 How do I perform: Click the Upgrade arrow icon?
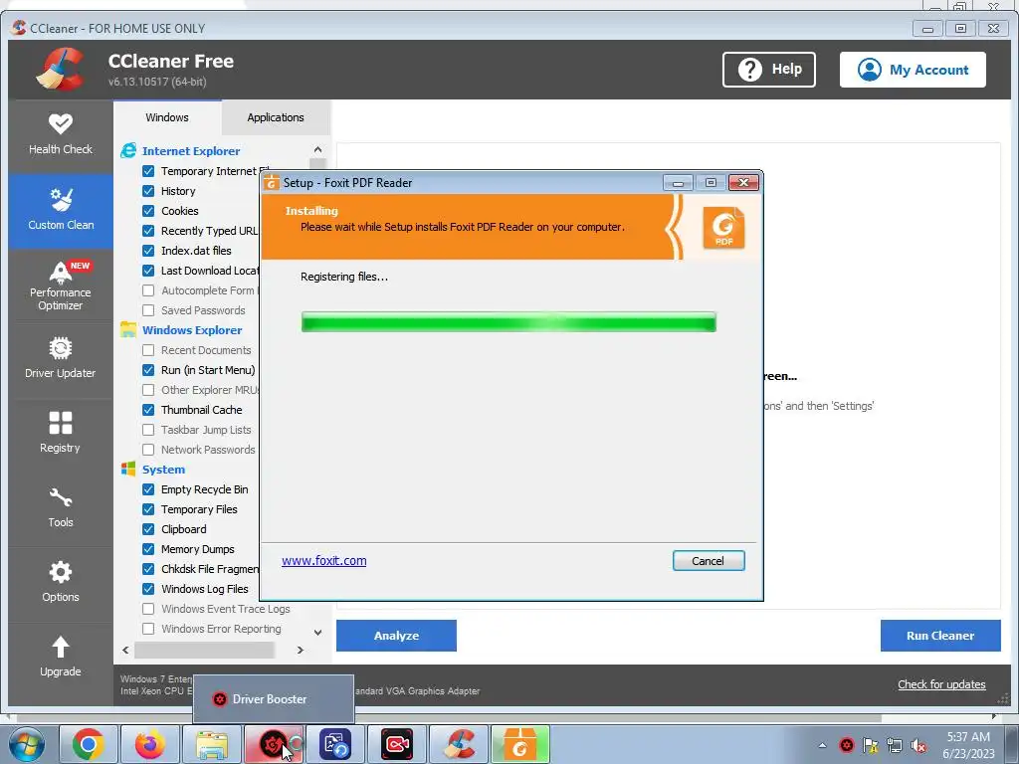tap(61, 647)
